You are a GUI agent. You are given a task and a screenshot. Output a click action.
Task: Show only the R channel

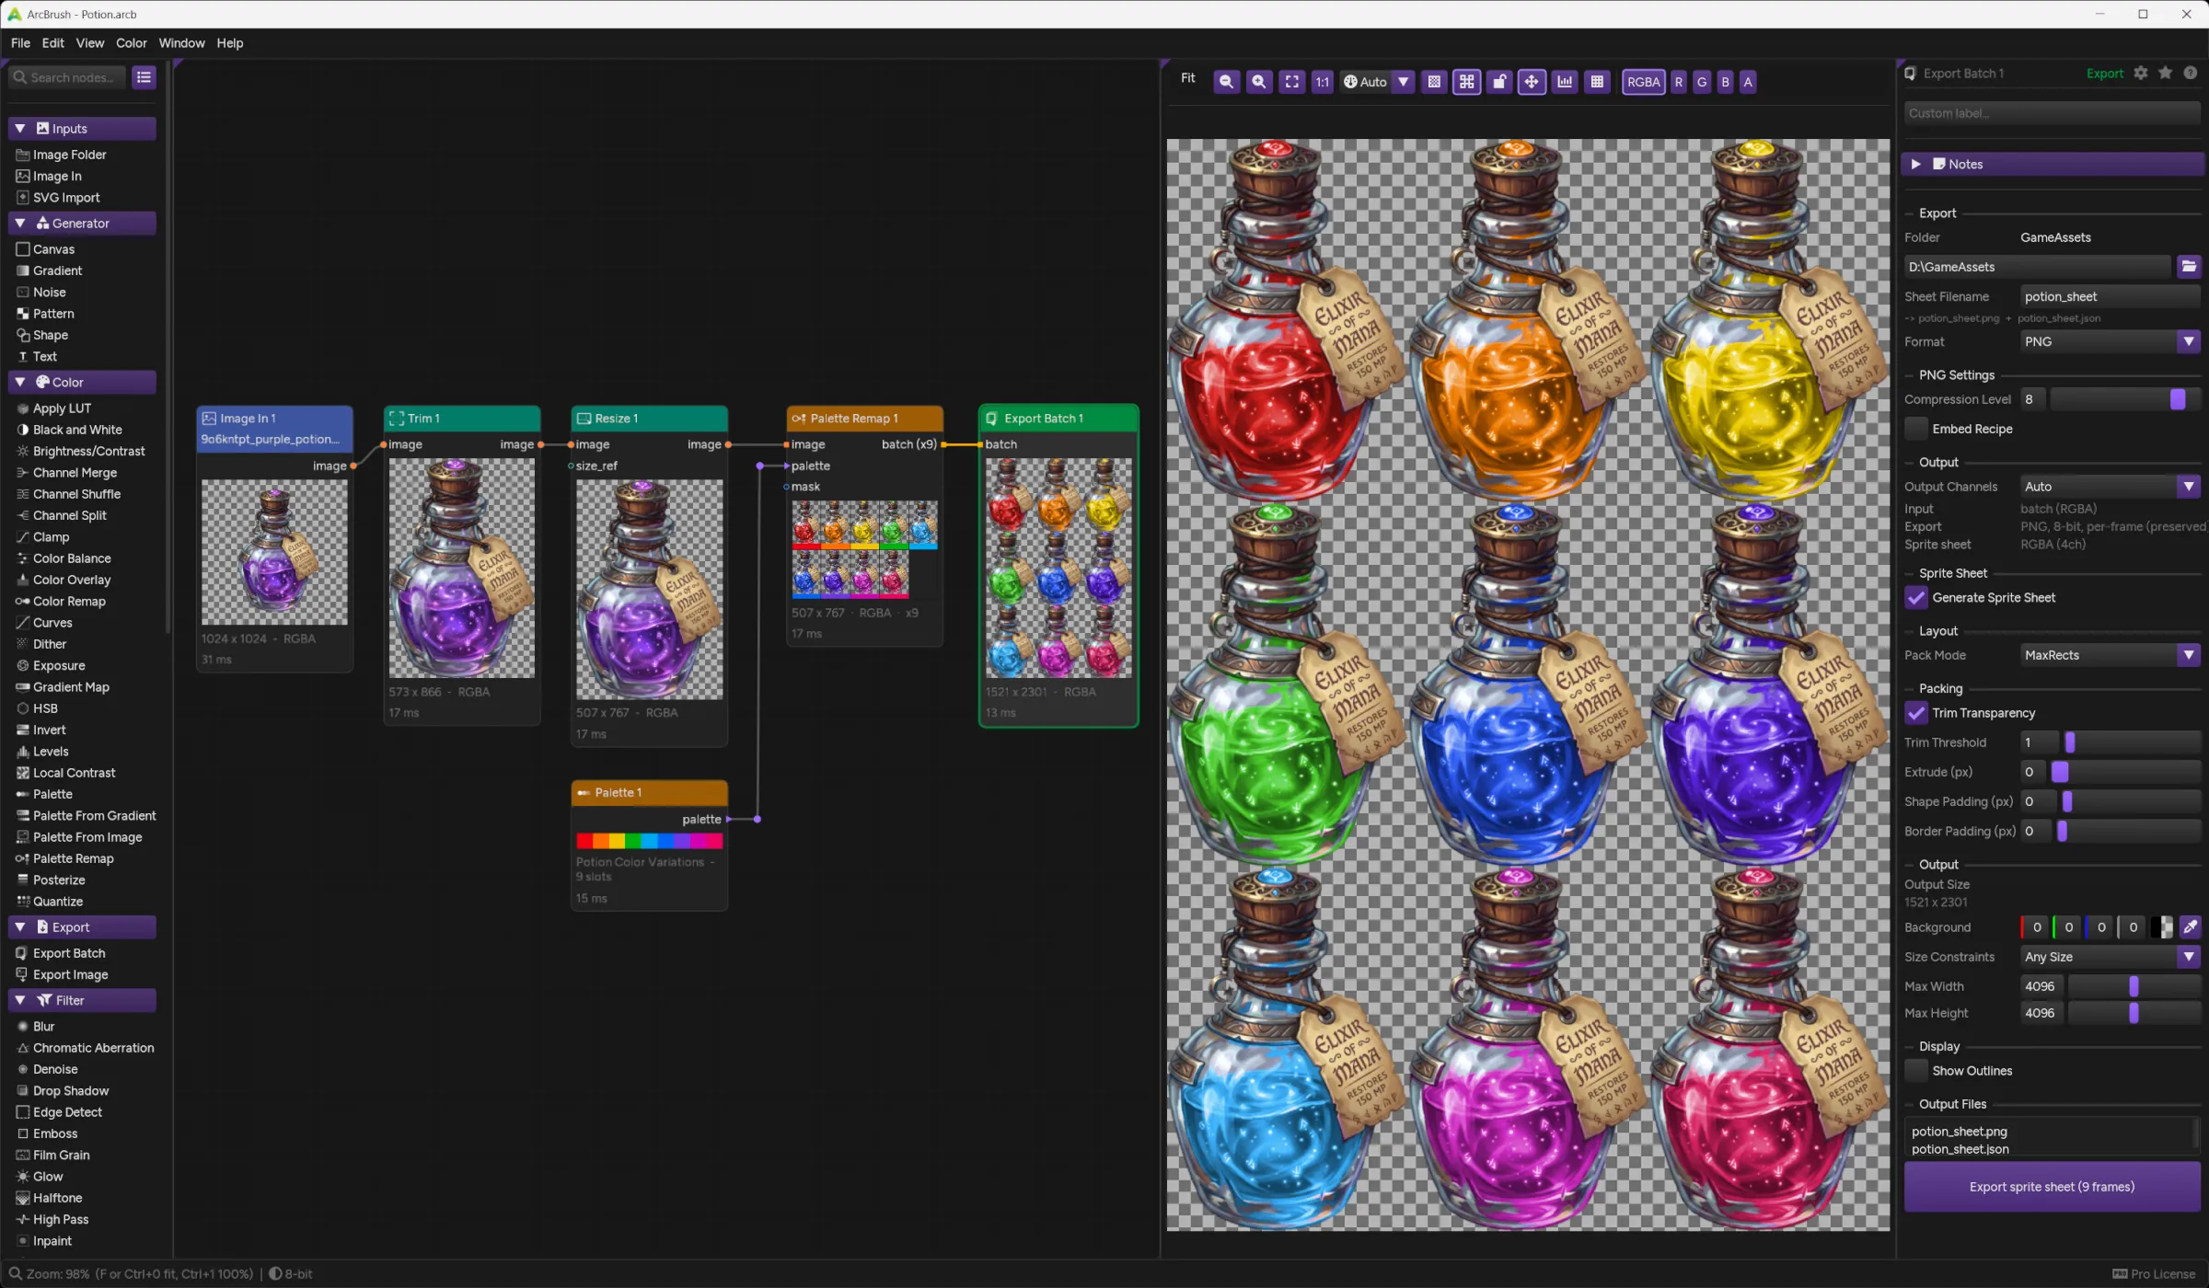[1678, 82]
